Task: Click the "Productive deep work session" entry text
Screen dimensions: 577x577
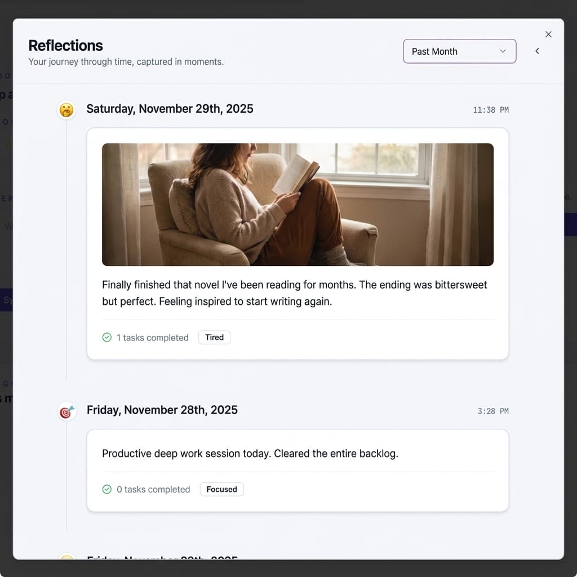Action: (x=250, y=454)
